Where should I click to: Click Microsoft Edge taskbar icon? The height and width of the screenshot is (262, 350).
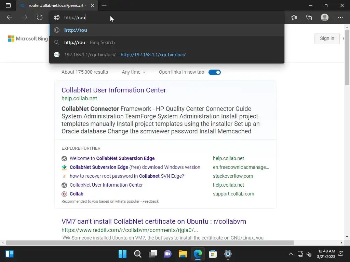198,254
